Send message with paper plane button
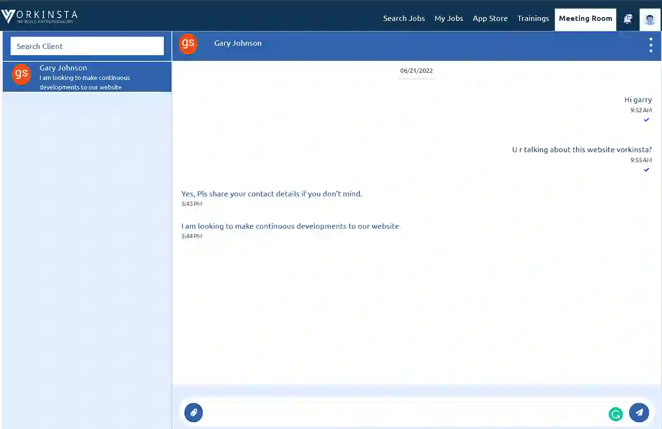 pyautogui.click(x=639, y=412)
